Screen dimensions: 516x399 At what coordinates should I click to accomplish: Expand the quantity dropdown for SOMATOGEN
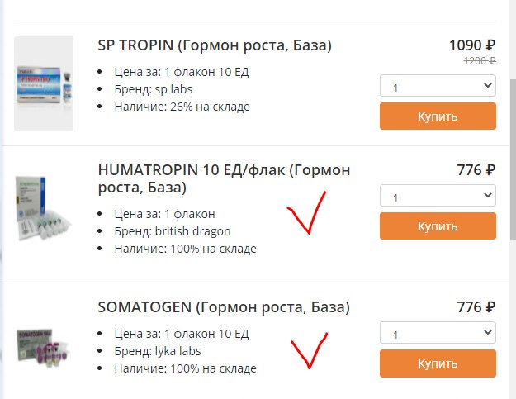[x=438, y=335]
